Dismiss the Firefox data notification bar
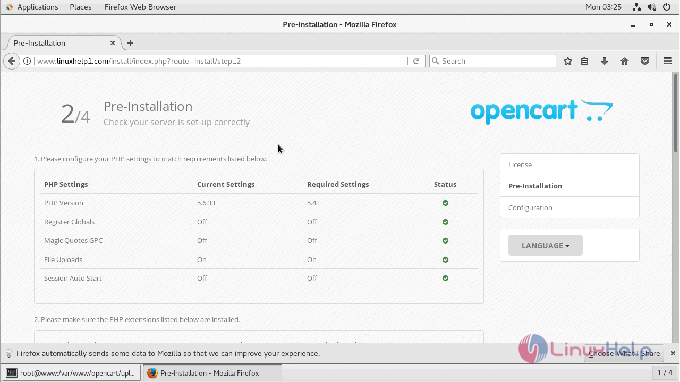This screenshot has height=382, width=680. [x=673, y=353]
